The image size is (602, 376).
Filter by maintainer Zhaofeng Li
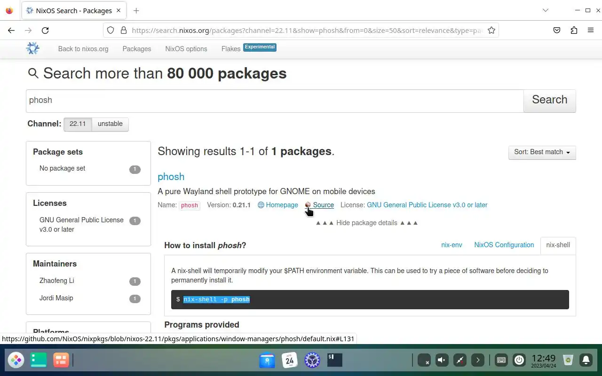(x=89, y=281)
